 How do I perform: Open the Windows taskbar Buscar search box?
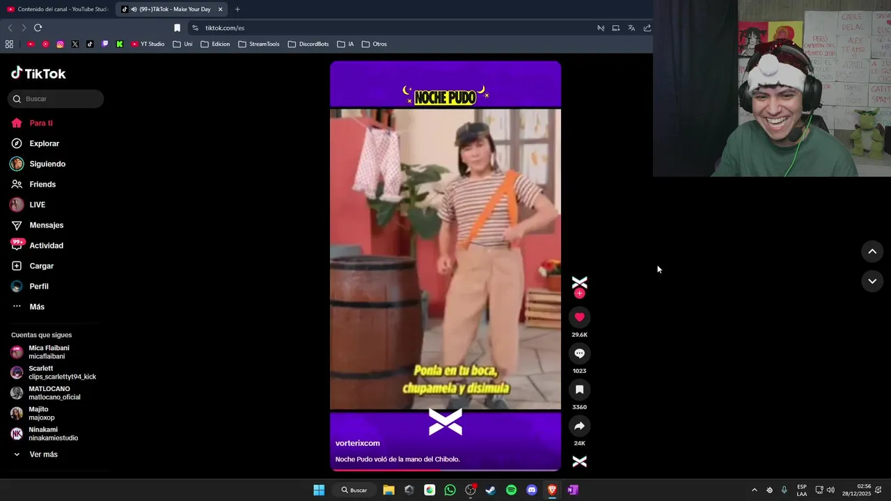pos(354,490)
